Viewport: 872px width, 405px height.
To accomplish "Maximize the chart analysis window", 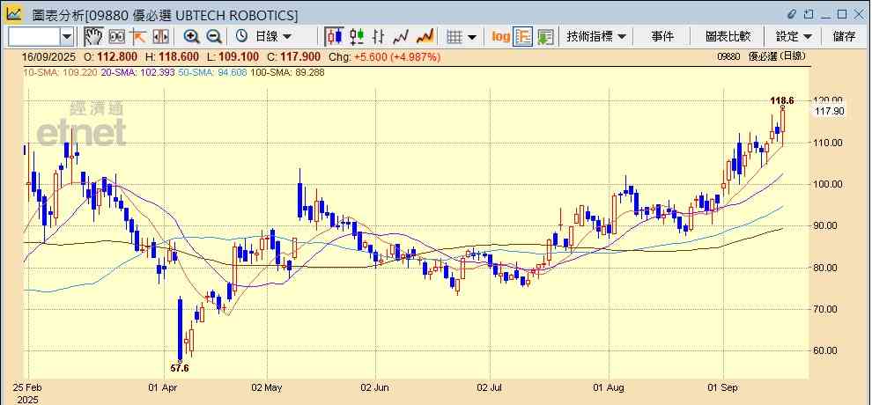I will coord(842,14).
